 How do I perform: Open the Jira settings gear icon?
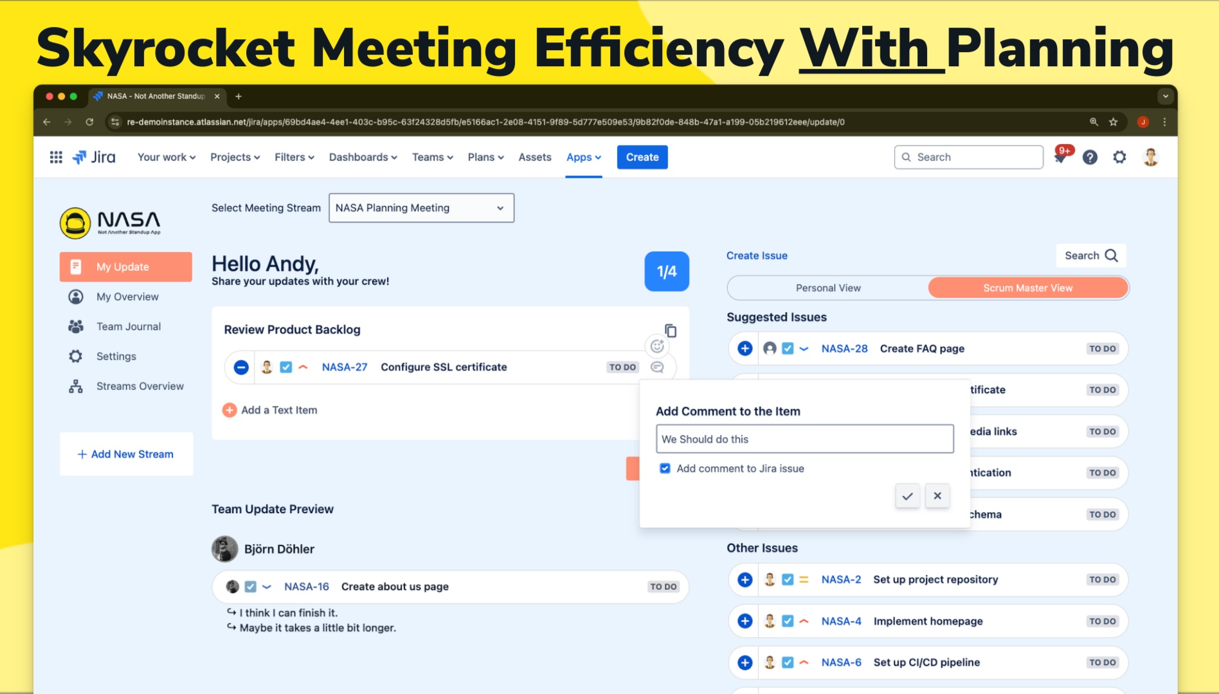(1119, 158)
